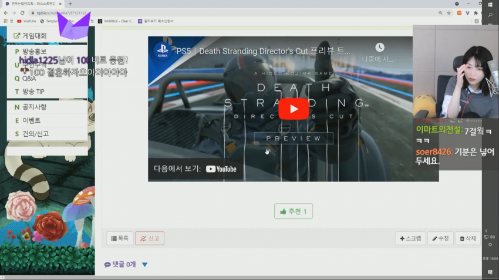Viewport: 499px width, 280px height.
Task: Expand the taskbar hidden icons chevron
Action: [x=486, y=231]
